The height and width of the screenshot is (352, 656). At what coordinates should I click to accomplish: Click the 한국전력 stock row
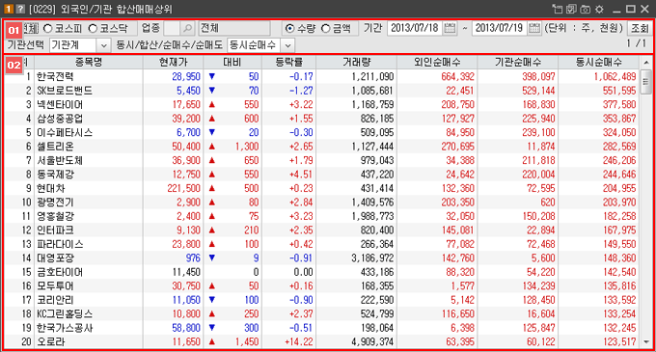tap(321, 76)
